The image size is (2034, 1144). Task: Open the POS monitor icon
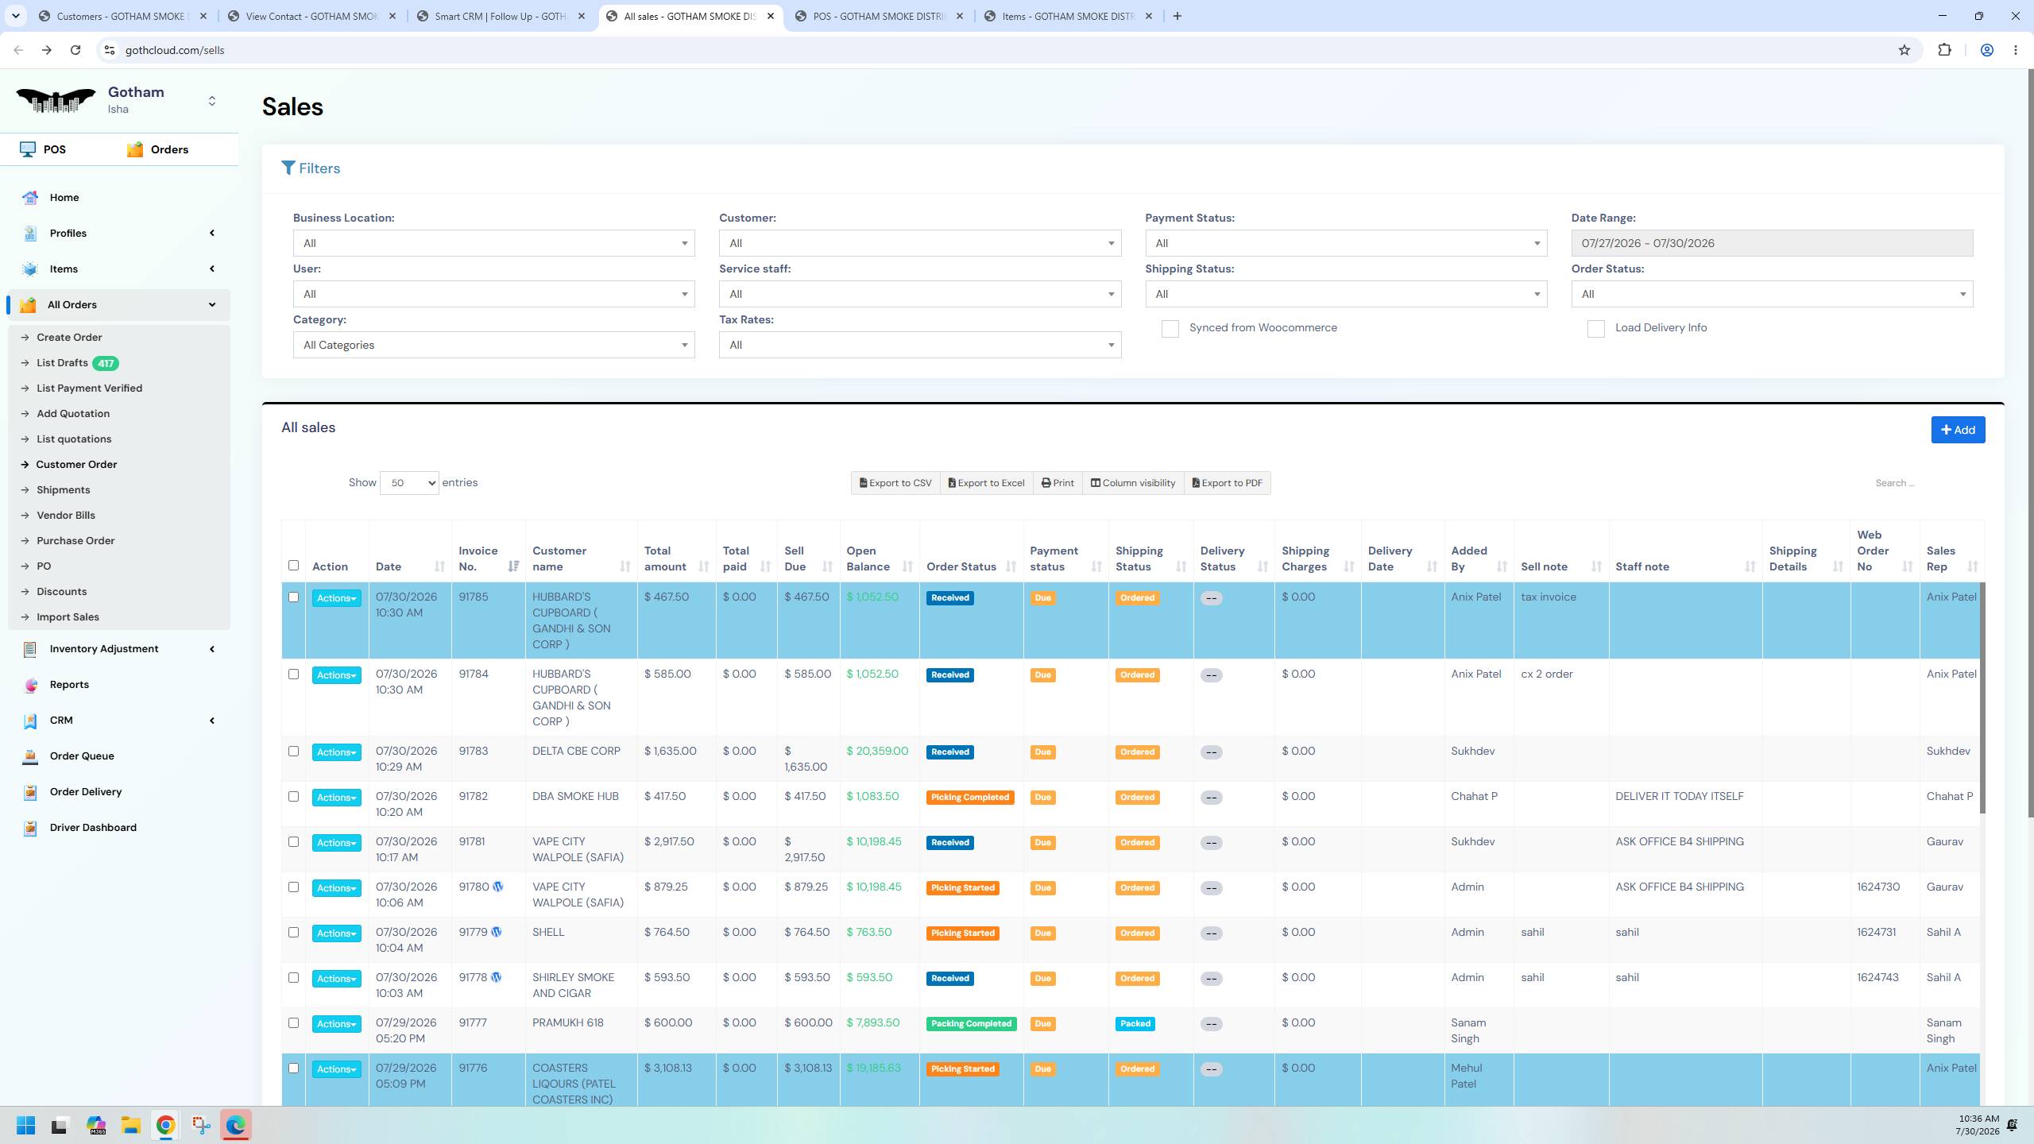point(28,149)
